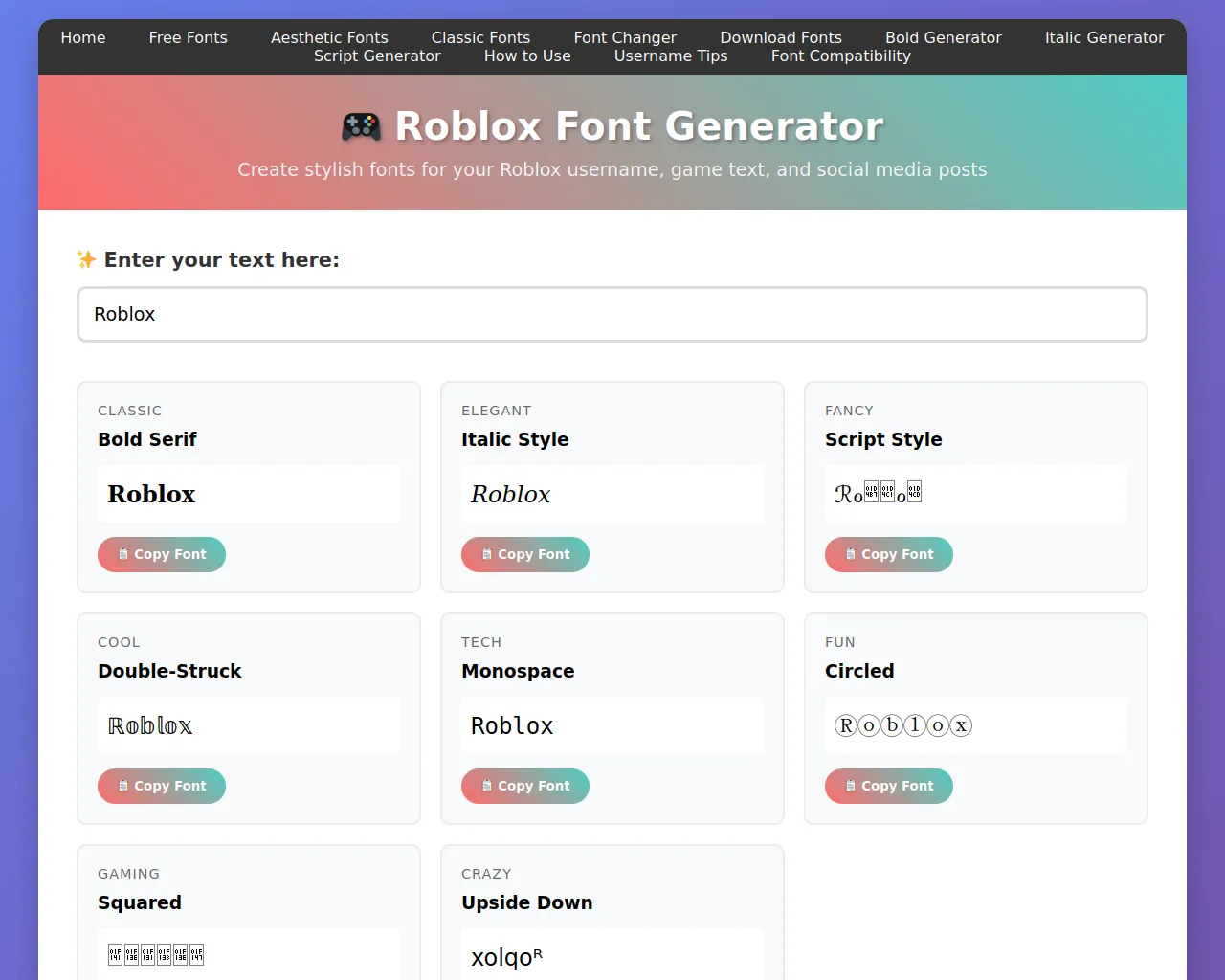Click clipboard icon on Double-Struck copy button
1225x980 pixels.
click(x=123, y=786)
